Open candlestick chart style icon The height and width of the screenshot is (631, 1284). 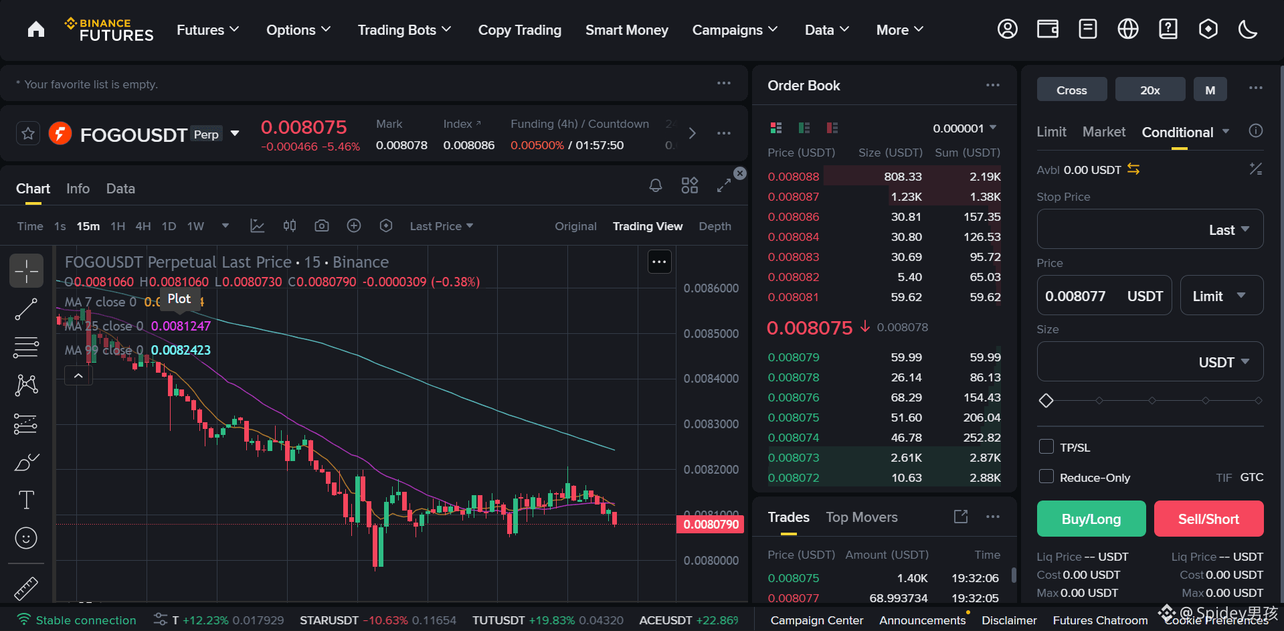(290, 226)
